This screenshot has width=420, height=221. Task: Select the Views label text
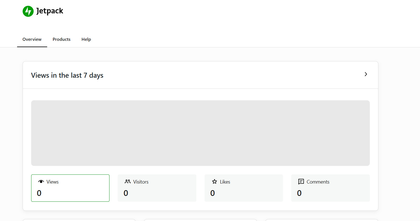[52, 182]
